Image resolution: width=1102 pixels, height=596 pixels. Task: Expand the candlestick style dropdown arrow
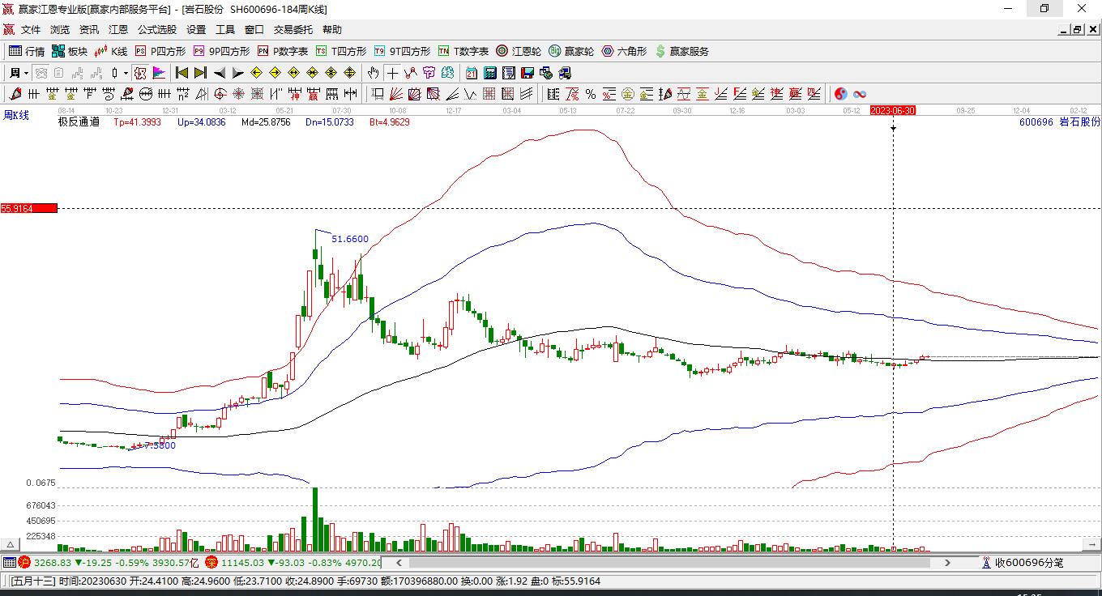(x=126, y=73)
